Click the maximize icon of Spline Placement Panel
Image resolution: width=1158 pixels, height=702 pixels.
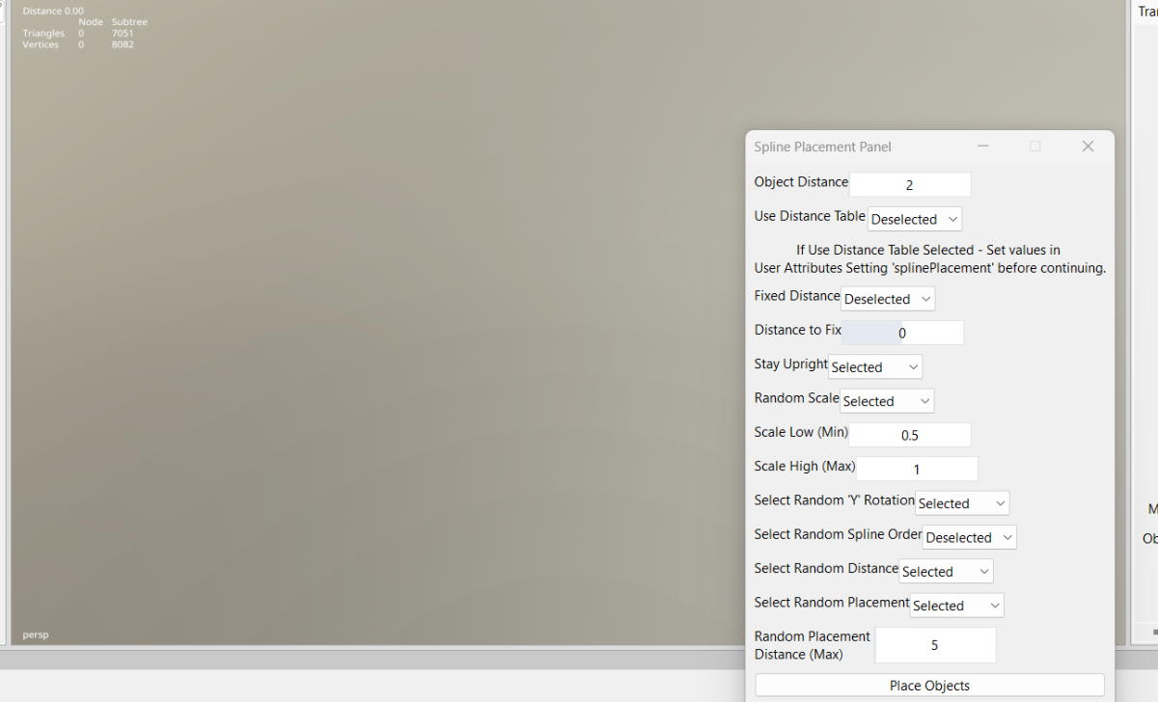1035,147
